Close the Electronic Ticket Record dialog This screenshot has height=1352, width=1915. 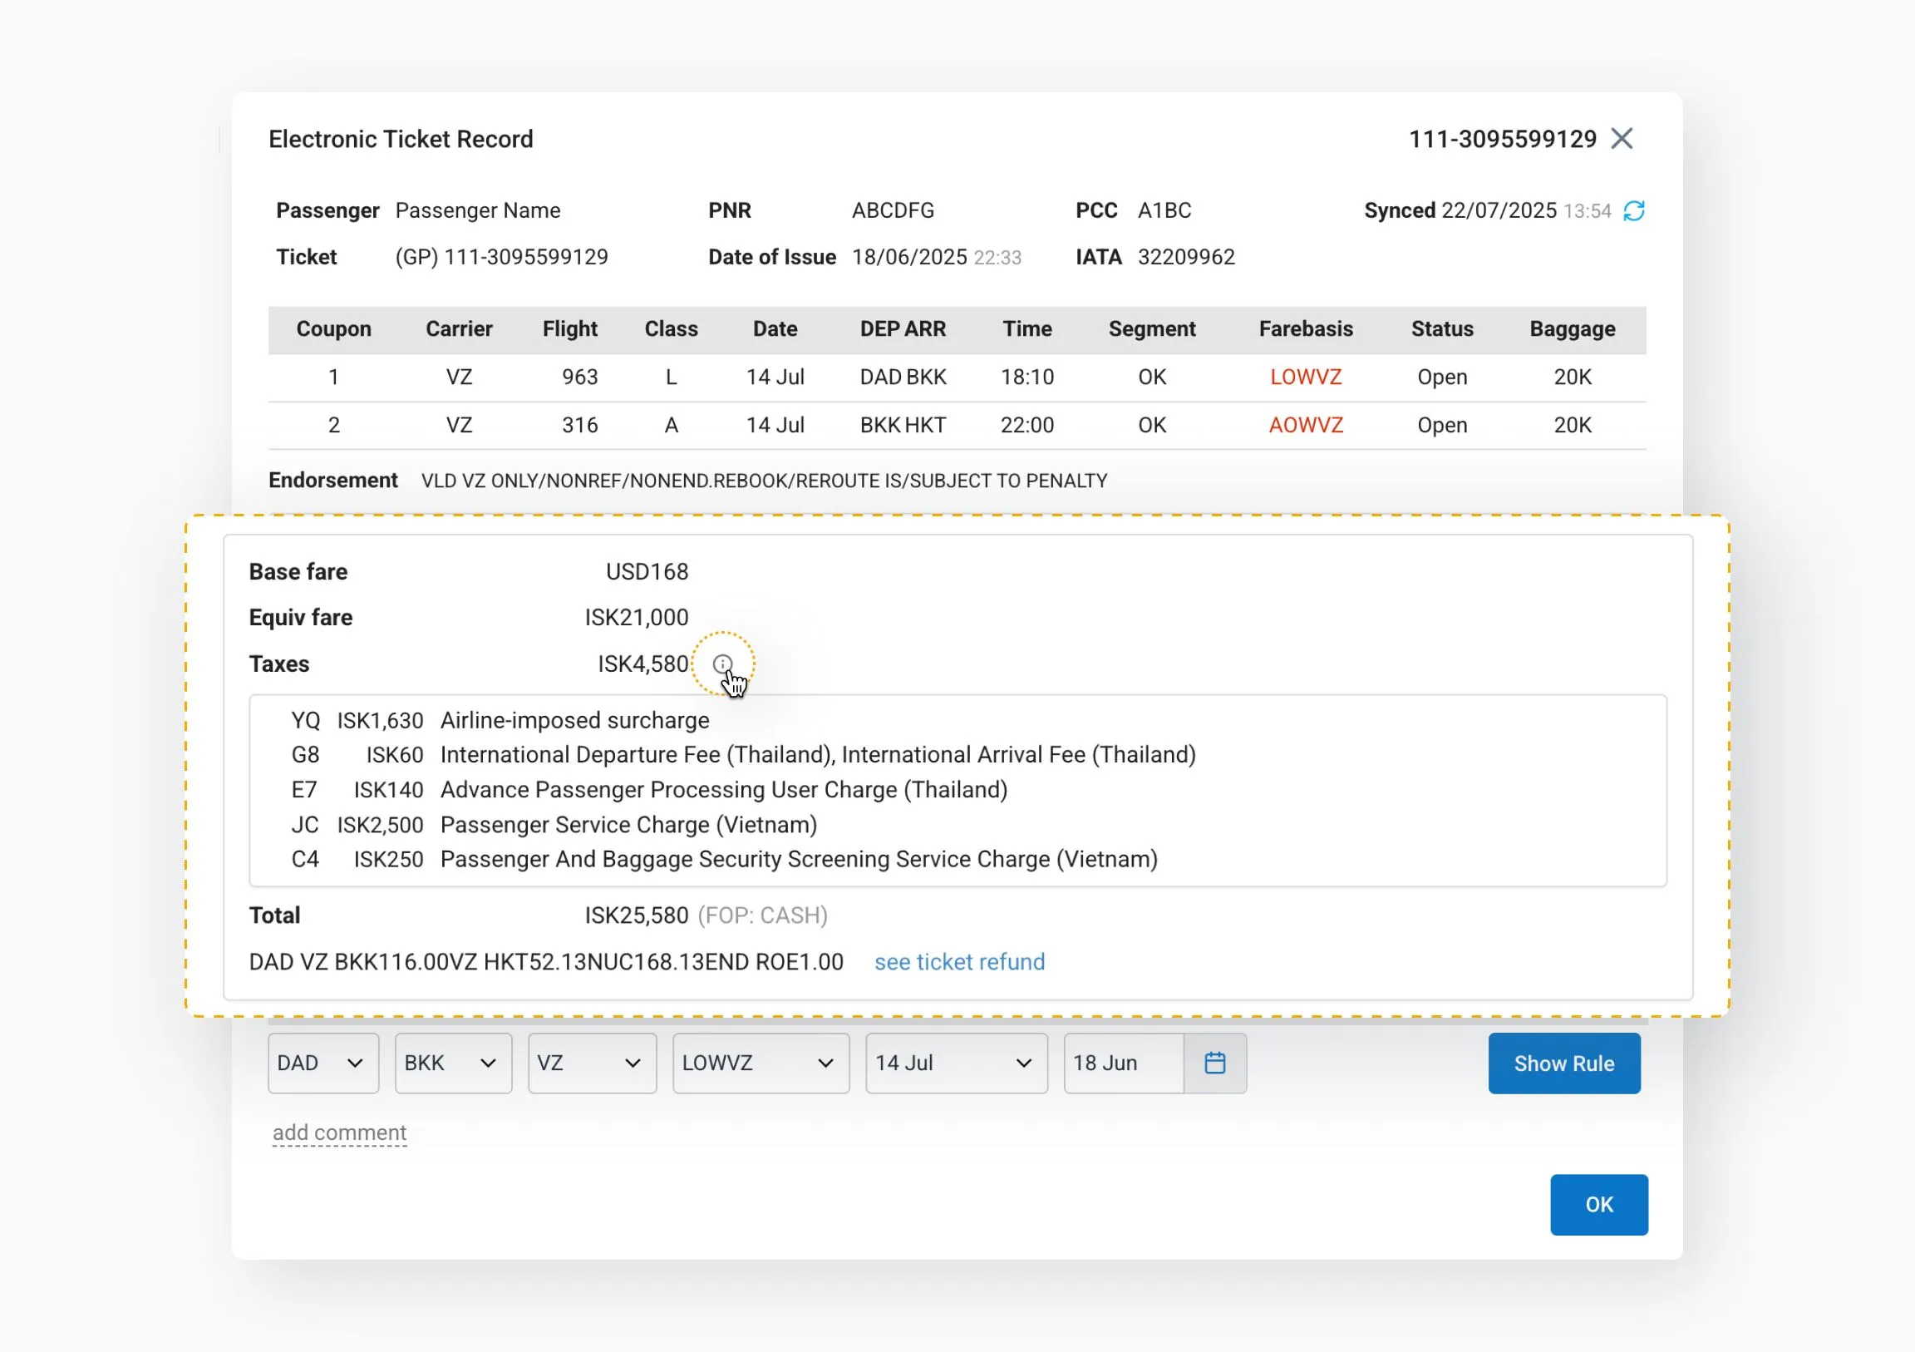[1622, 139]
